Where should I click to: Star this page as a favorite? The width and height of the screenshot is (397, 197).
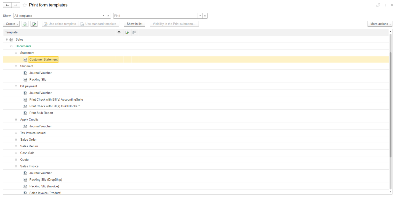coord(25,5)
